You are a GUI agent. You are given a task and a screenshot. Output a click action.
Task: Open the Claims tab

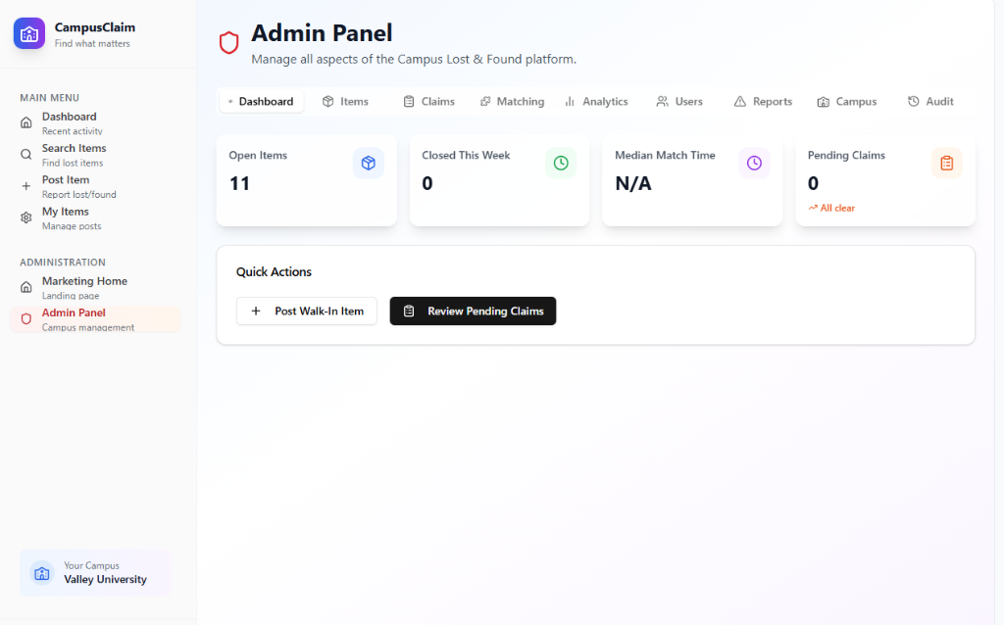click(429, 101)
